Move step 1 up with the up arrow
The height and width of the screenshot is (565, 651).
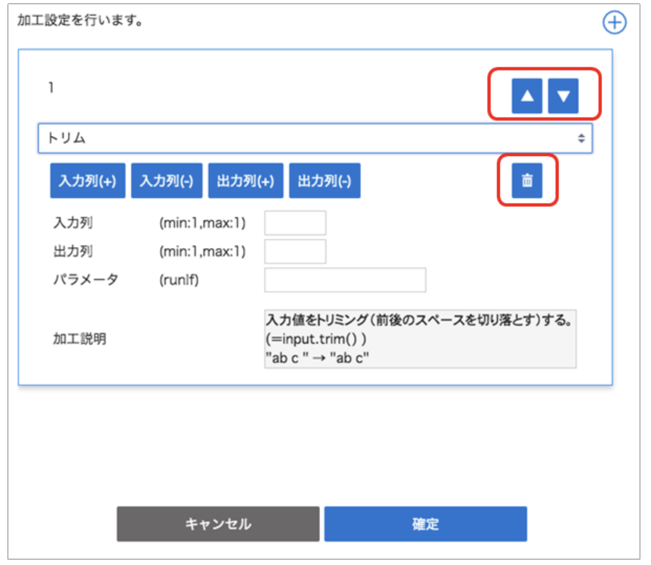click(x=527, y=96)
